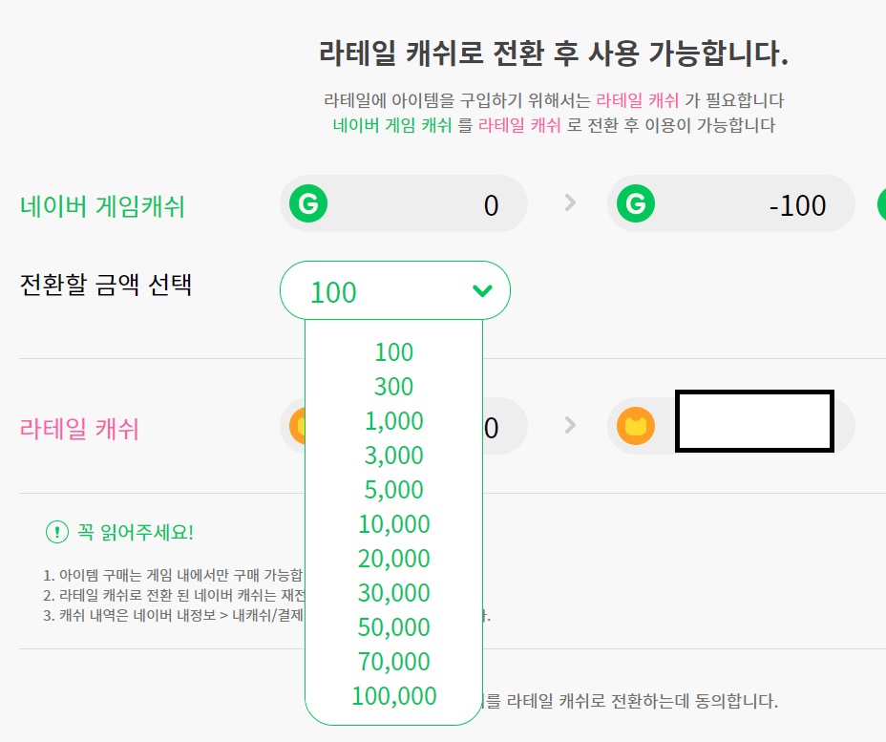Click the green exclamation notice icon
886x742 pixels.
click(x=57, y=533)
